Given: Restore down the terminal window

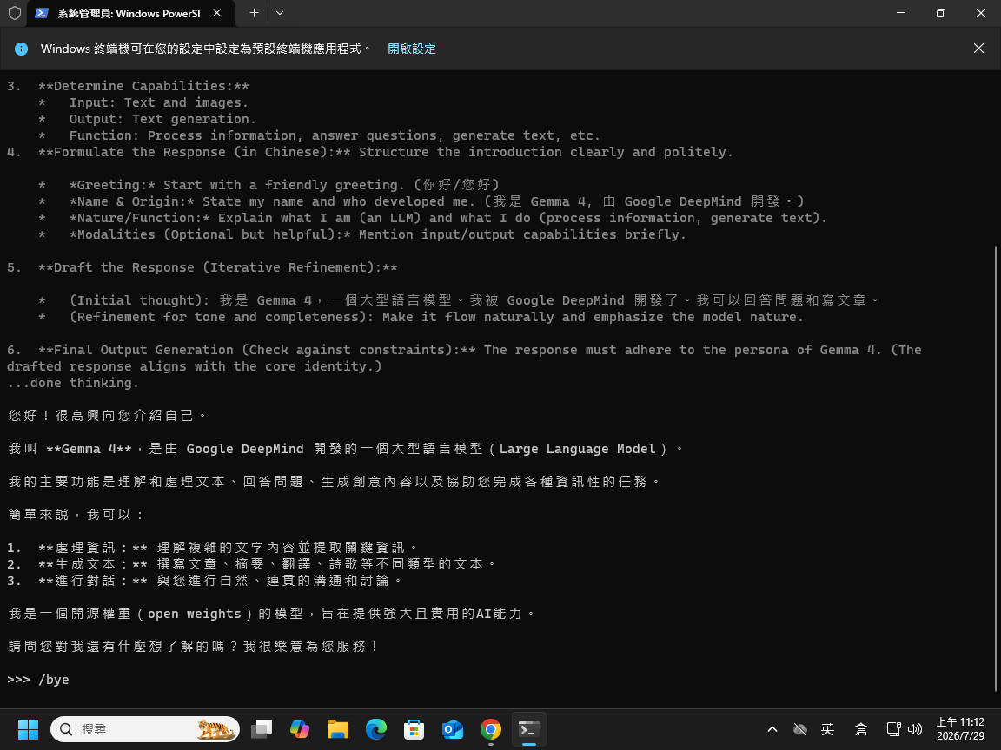Looking at the screenshot, I should coord(940,13).
